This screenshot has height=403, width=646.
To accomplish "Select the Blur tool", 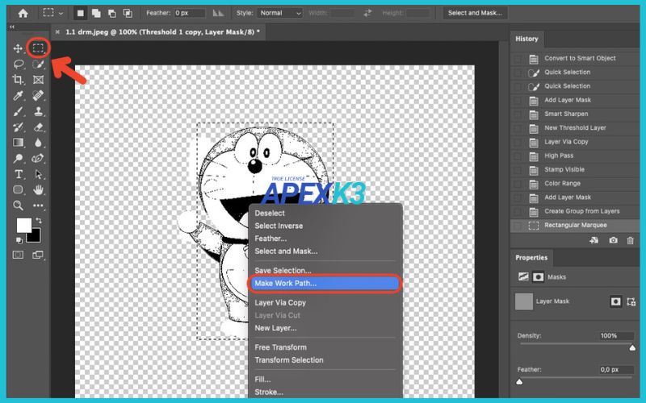I will 38,143.
